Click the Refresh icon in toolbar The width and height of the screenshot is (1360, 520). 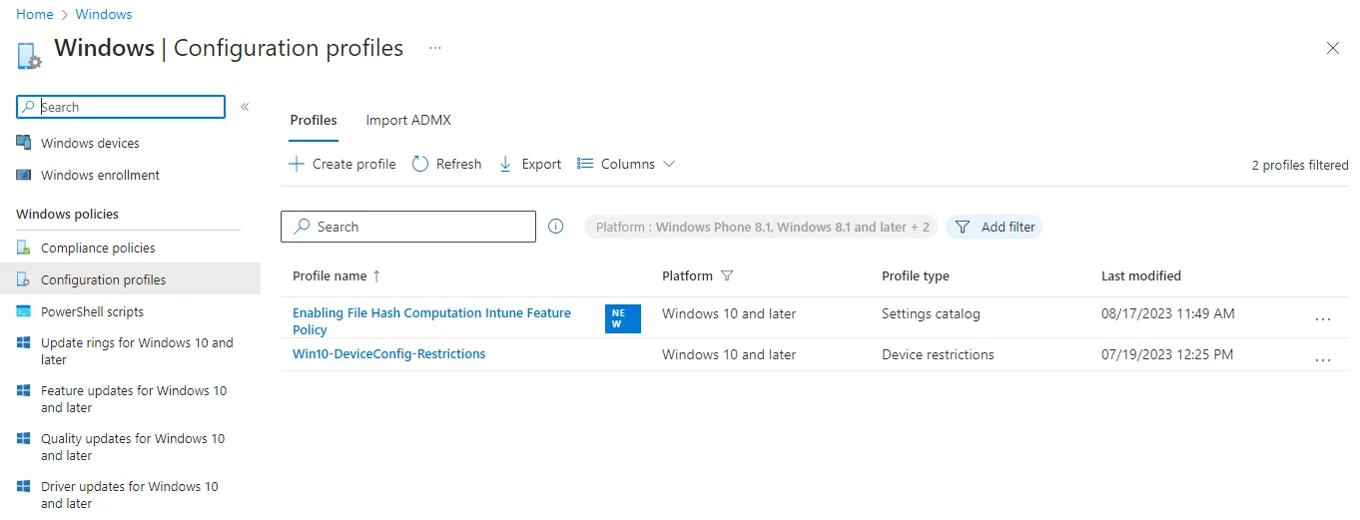click(x=420, y=164)
